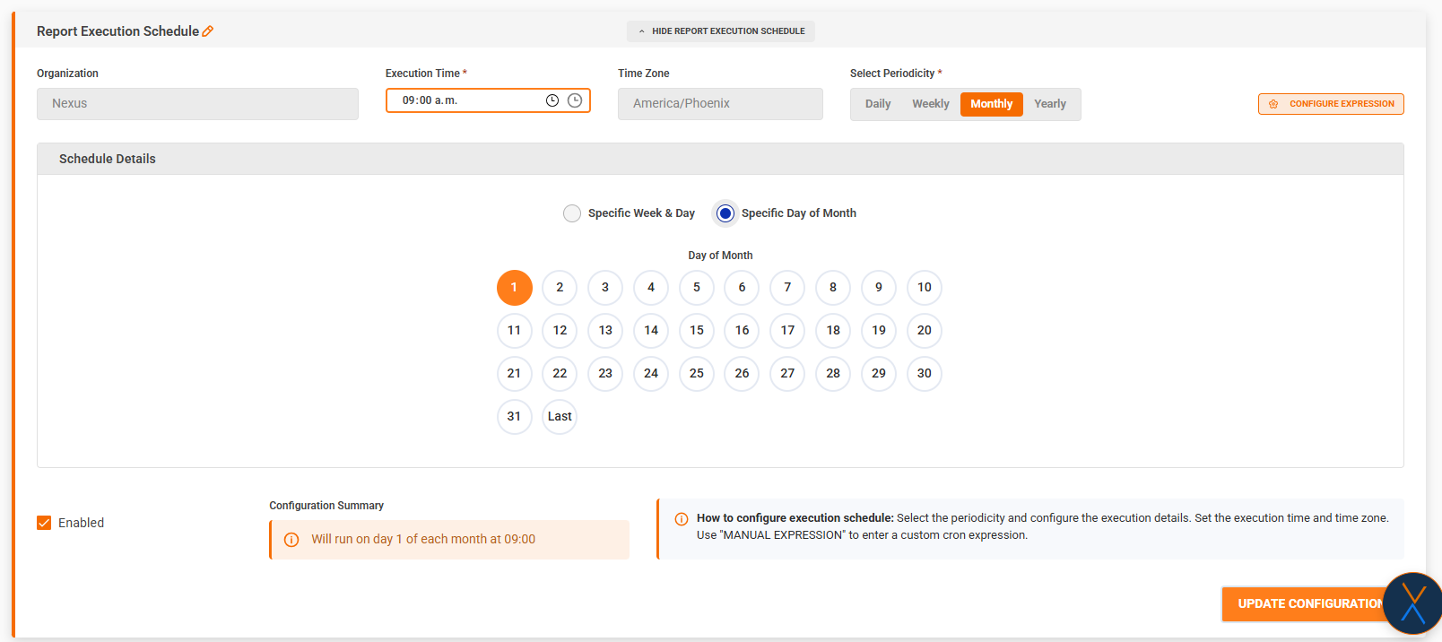This screenshot has width=1442, height=642.
Task: Click the Time Zone America/Phoenix field
Action: pyautogui.click(x=719, y=104)
